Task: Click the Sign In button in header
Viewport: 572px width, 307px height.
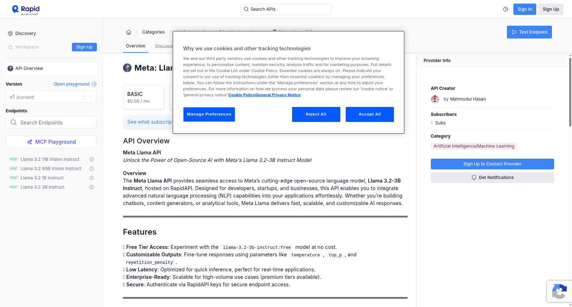Action: pyautogui.click(x=525, y=9)
